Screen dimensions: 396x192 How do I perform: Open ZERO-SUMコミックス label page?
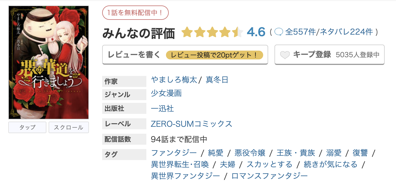[191, 124]
